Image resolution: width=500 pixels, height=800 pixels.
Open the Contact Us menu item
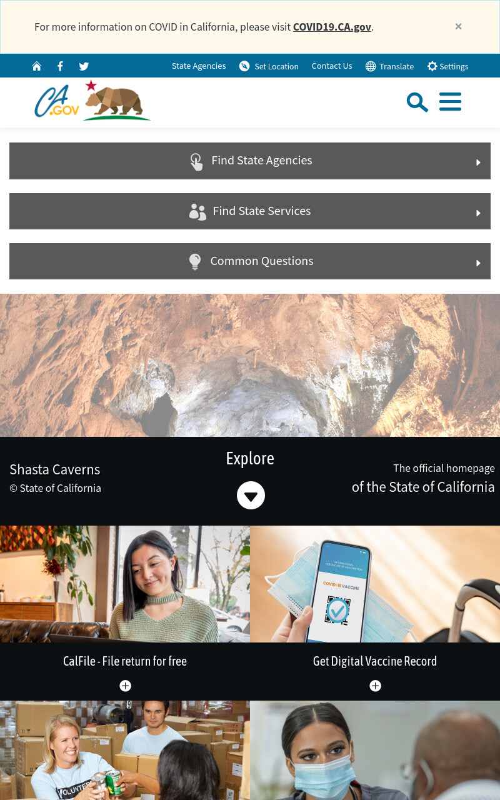point(332,66)
